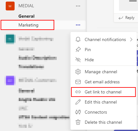Click the crossed-out eye Hide icon
Screen dimensions: 138x131
coord(78,60)
